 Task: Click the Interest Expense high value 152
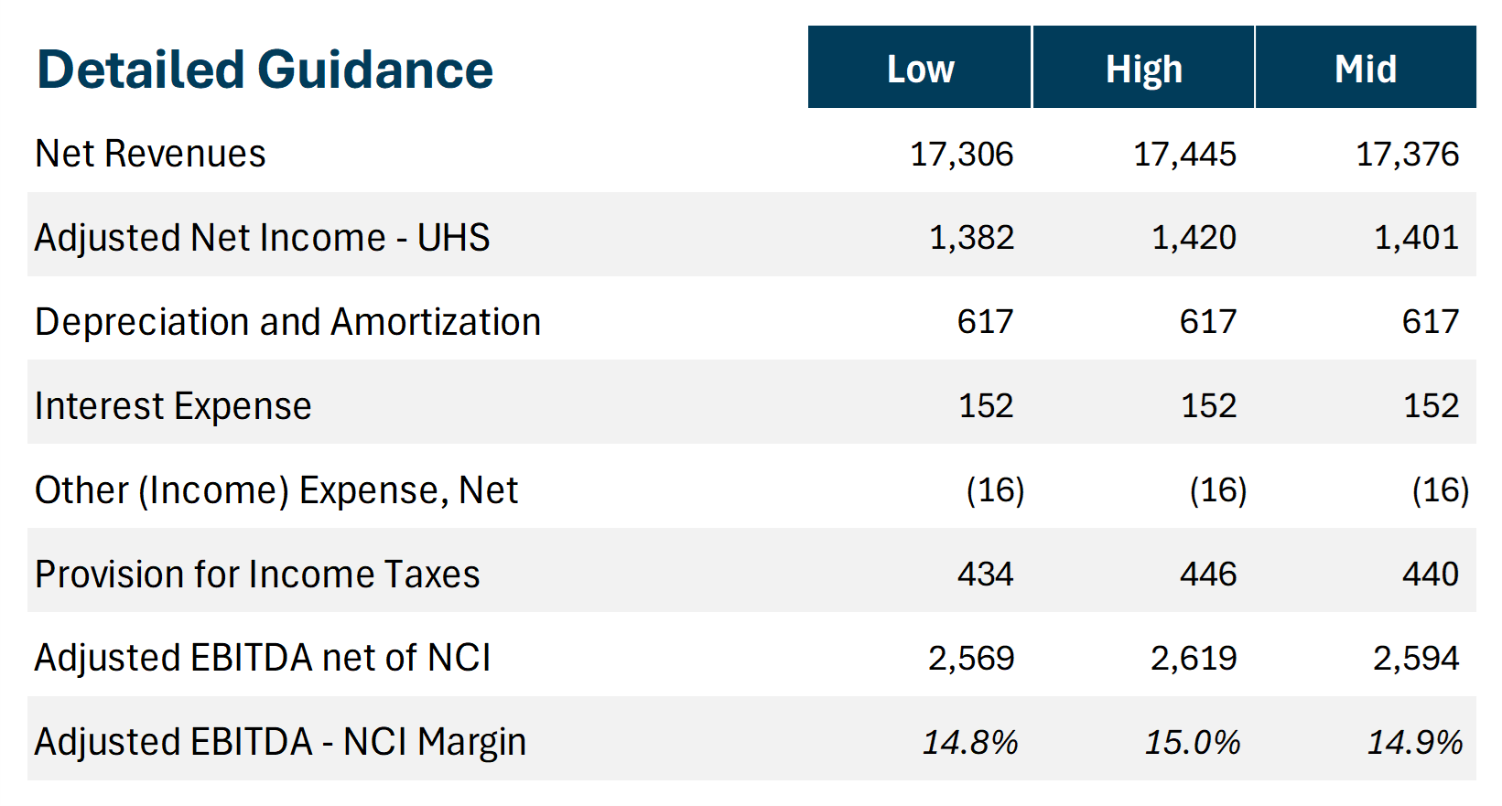coord(1208,406)
